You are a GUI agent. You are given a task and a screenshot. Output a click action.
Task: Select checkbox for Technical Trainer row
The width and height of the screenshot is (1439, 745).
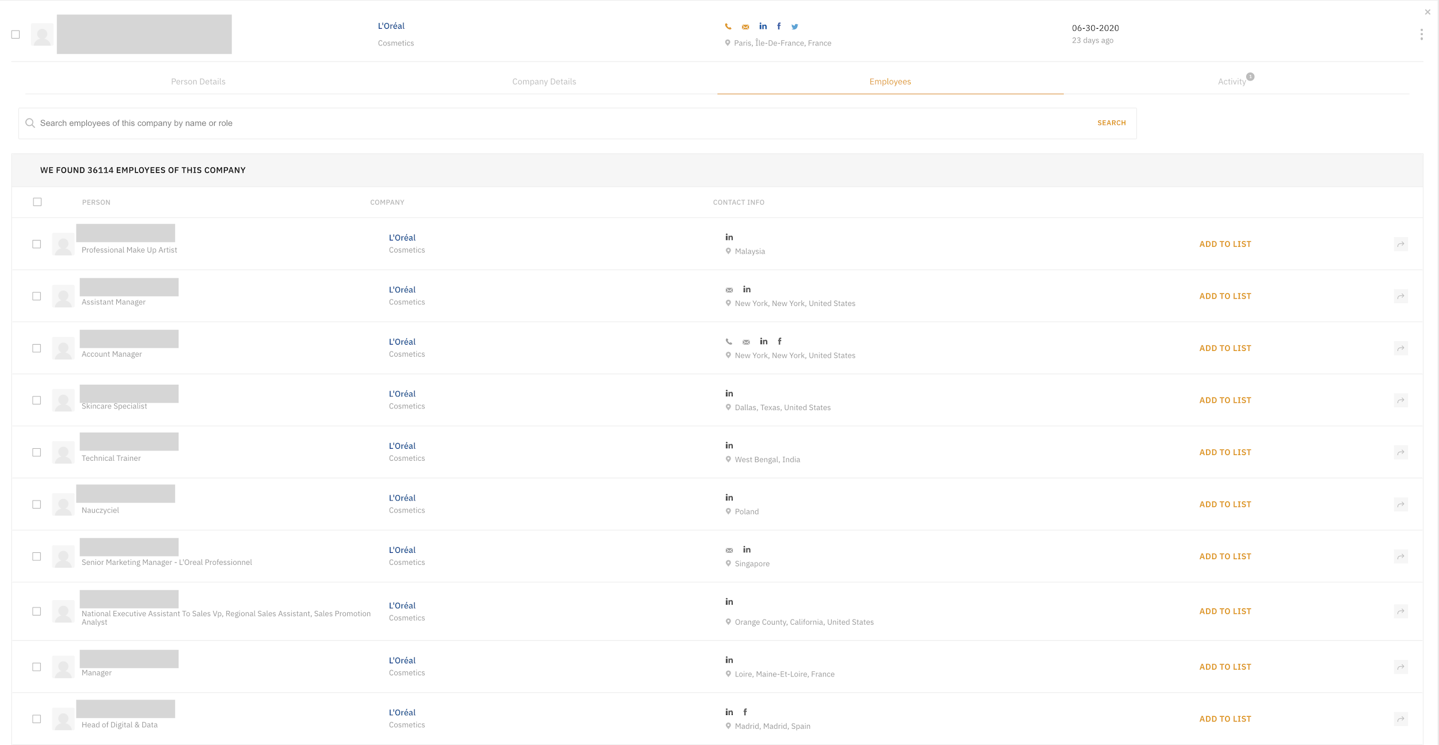point(37,452)
